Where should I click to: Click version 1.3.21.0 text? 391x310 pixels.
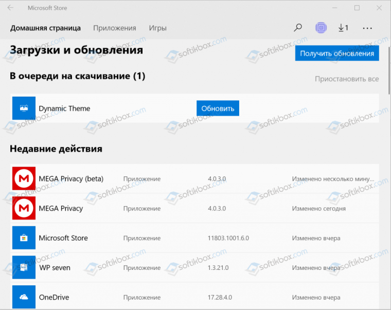(218, 268)
